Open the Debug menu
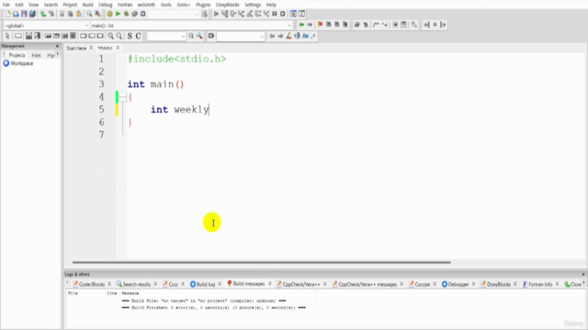The image size is (588, 330). coord(105,5)
